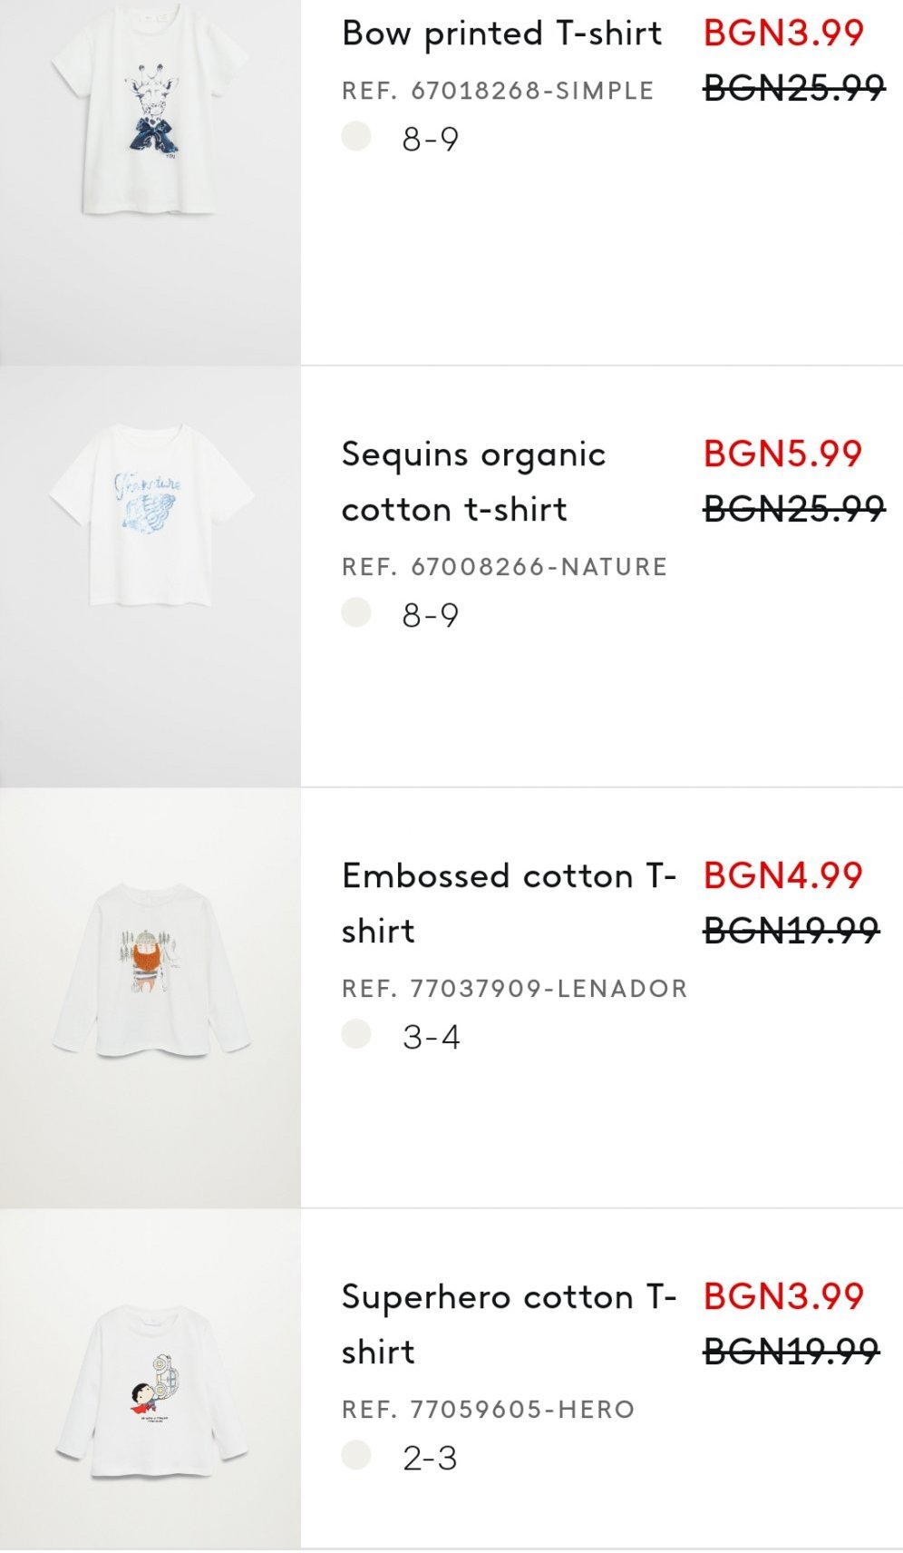Click size 3-4 on Embossed T-shirt
The height and width of the screenshot is (1553, 903).
[x=431, y=1037]
